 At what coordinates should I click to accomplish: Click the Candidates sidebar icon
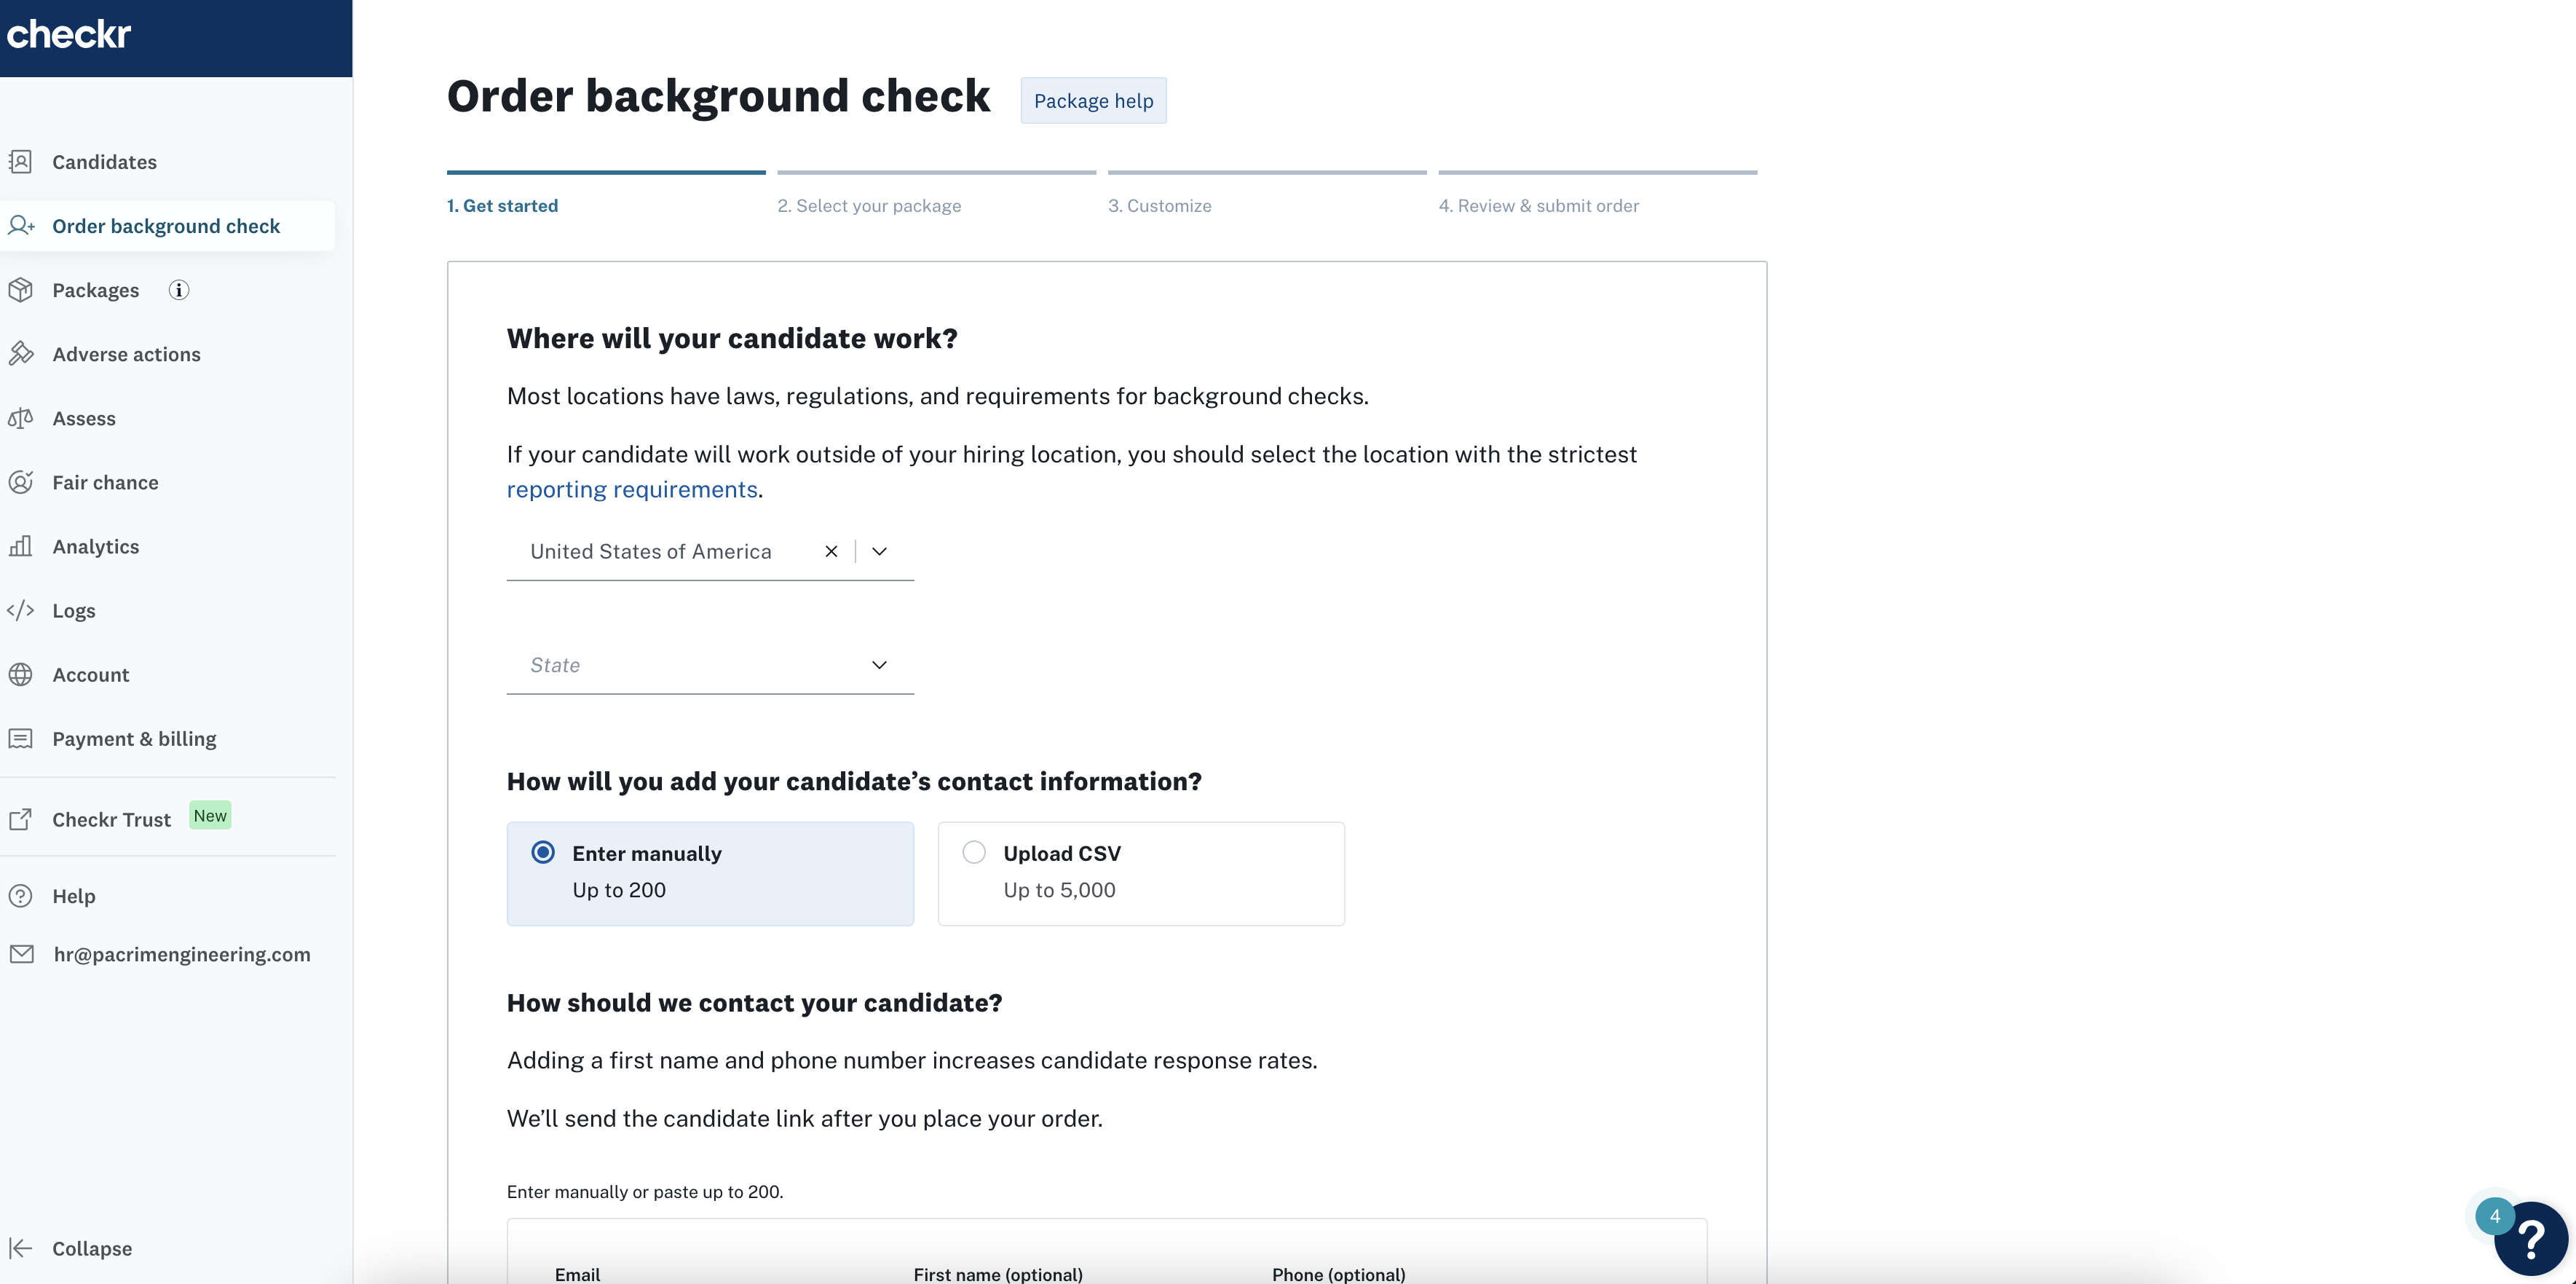pos(21,162)
